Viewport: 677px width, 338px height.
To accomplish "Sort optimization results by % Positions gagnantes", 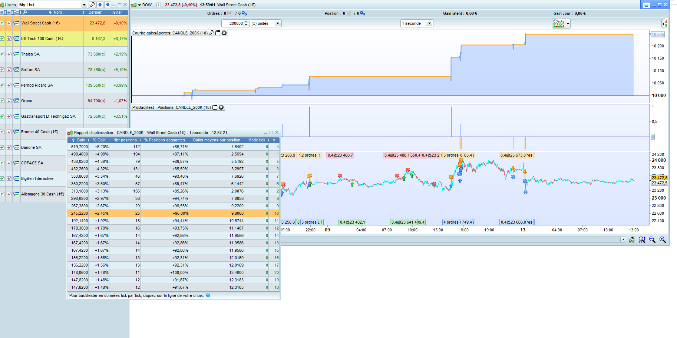I will pyautogui.click(x=165, y=140).
